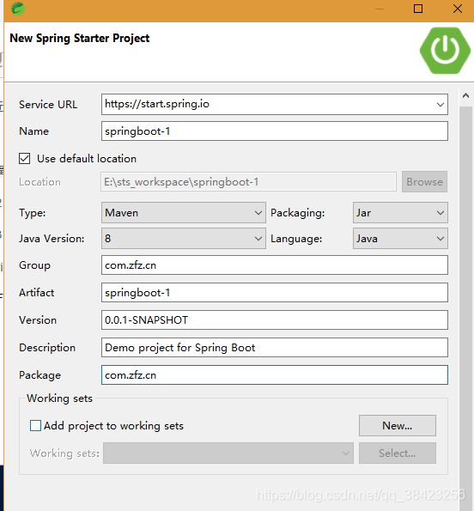Image resolution: width=474 pixels, height=511 pixels.
Task: Click the Name field containing springboot-1
Action: point(275,131)
